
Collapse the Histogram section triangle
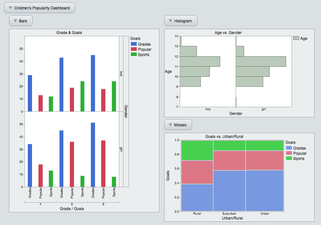tap(170, 21)
